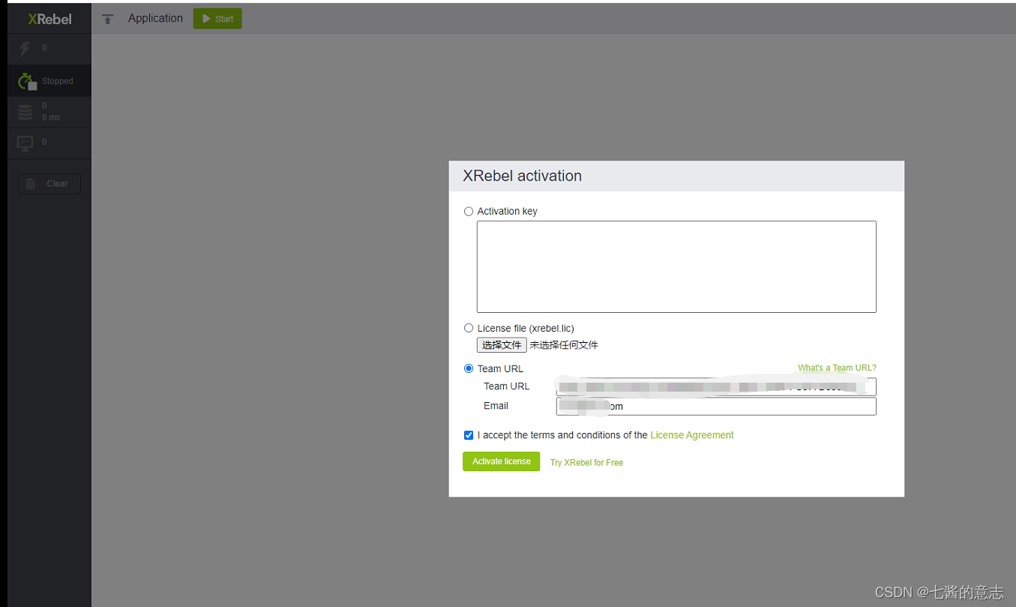Select the Activation key radio option

click(469, 212)
